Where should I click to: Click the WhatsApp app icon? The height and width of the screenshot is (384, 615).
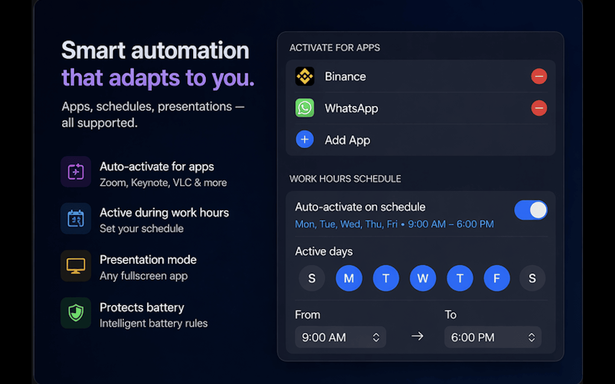[305, 108]
